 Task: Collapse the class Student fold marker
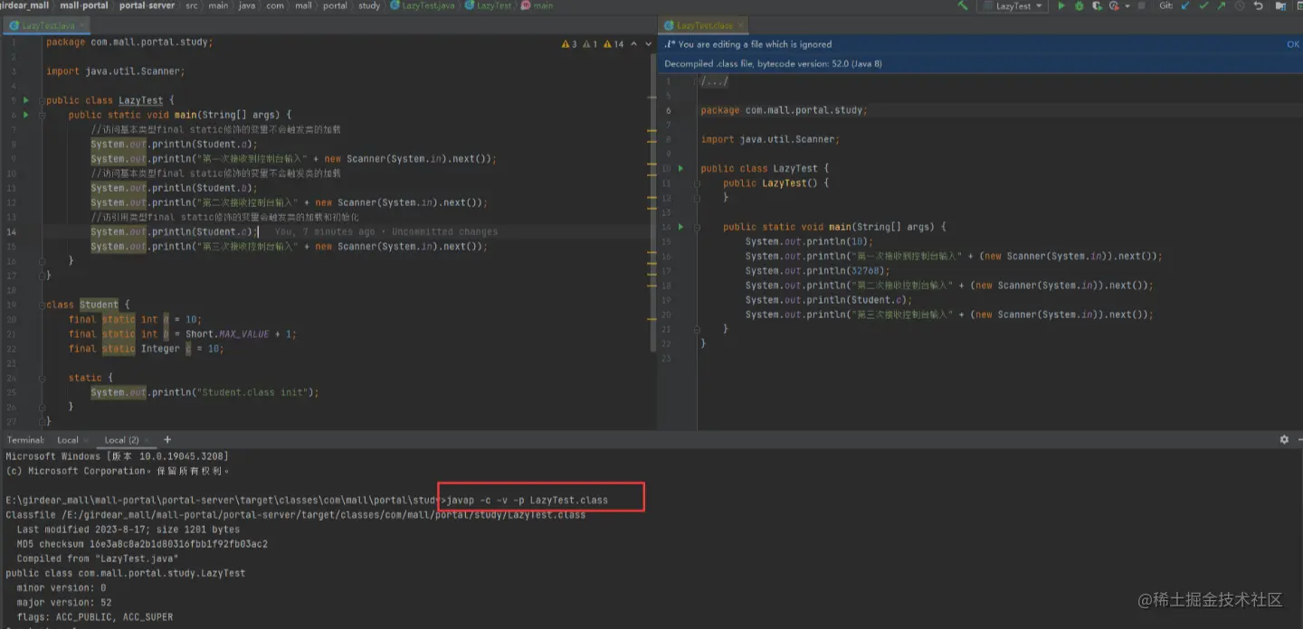tap(42, 305)
